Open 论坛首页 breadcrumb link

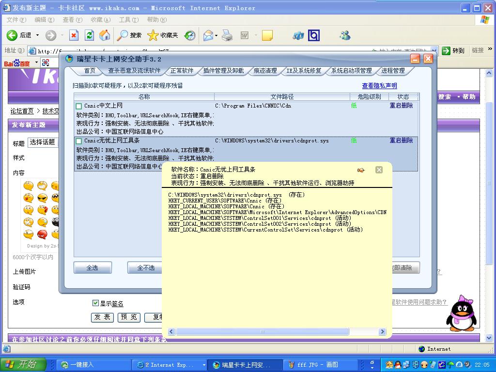[22, 111]
